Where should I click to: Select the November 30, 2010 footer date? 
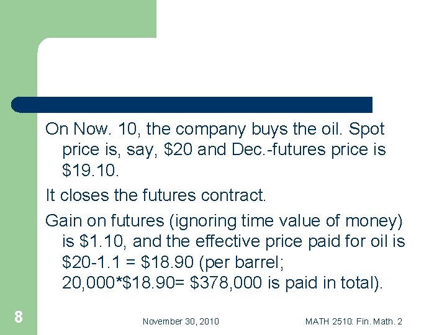tap(181, 321)
